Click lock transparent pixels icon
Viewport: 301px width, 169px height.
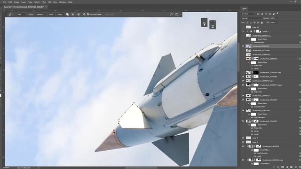coord(247,23)
